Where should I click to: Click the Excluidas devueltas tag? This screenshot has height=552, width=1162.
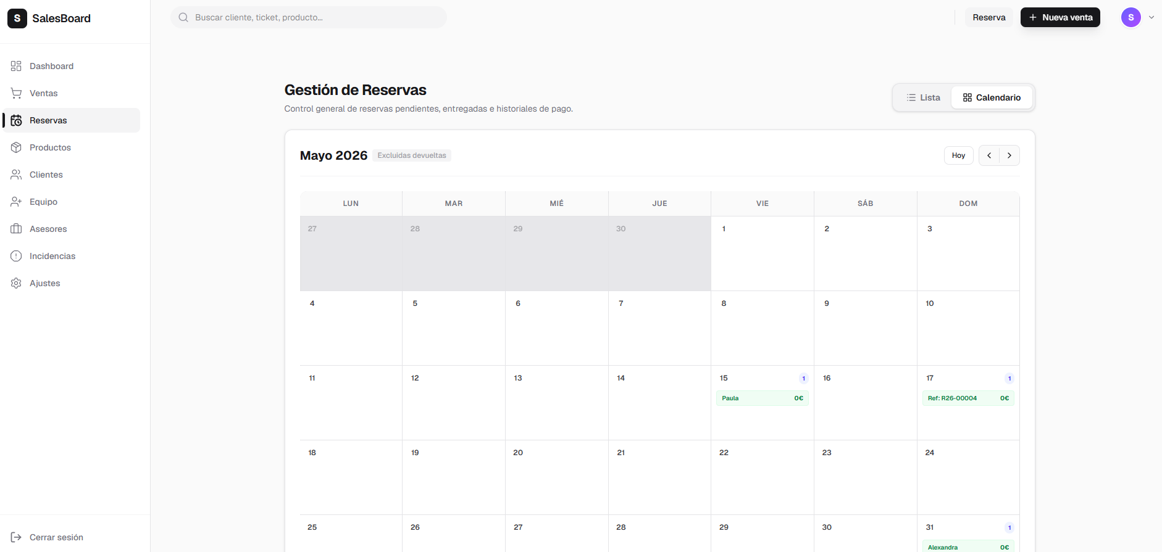[x=412, y=155]
